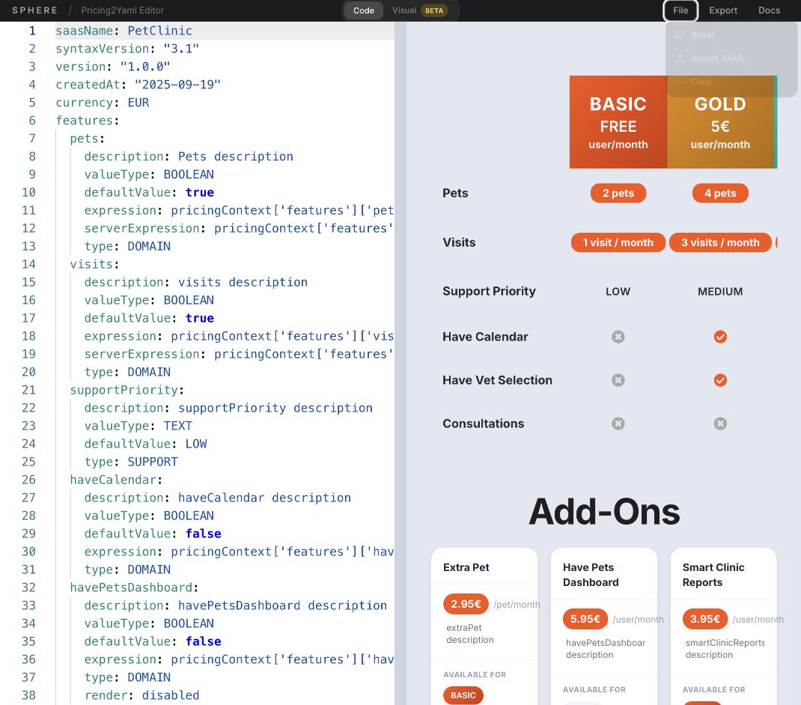Click the 'haveCalendar:' key line
Image resolution: width=801 pixels, height=705 pixels.
[116, 480]
